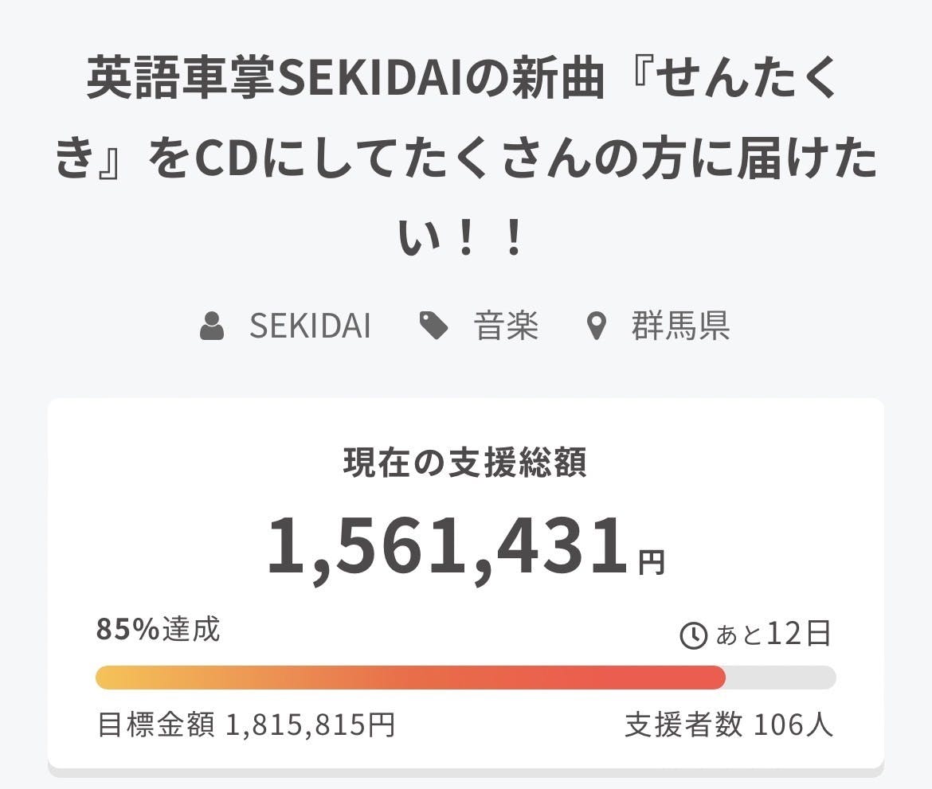Click the 106人 supporter count
The width and height of the screenshot is (932, 789).
click(x=793, y=725)
